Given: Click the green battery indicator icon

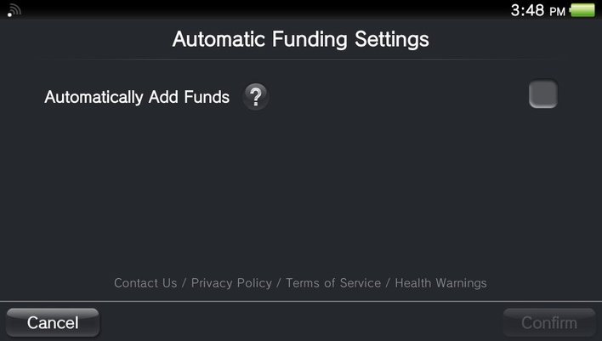Looking at the screenshot, I should point(583,11).
